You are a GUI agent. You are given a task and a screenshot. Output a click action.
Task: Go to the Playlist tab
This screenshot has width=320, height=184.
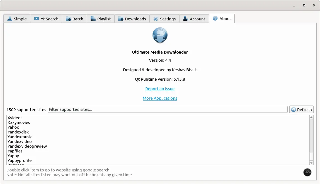click(x=101, y=19)
